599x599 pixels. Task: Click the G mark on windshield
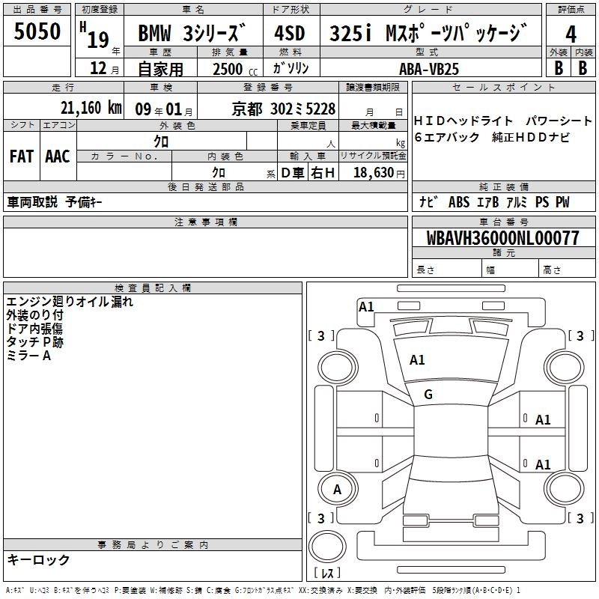click(428, 395)
